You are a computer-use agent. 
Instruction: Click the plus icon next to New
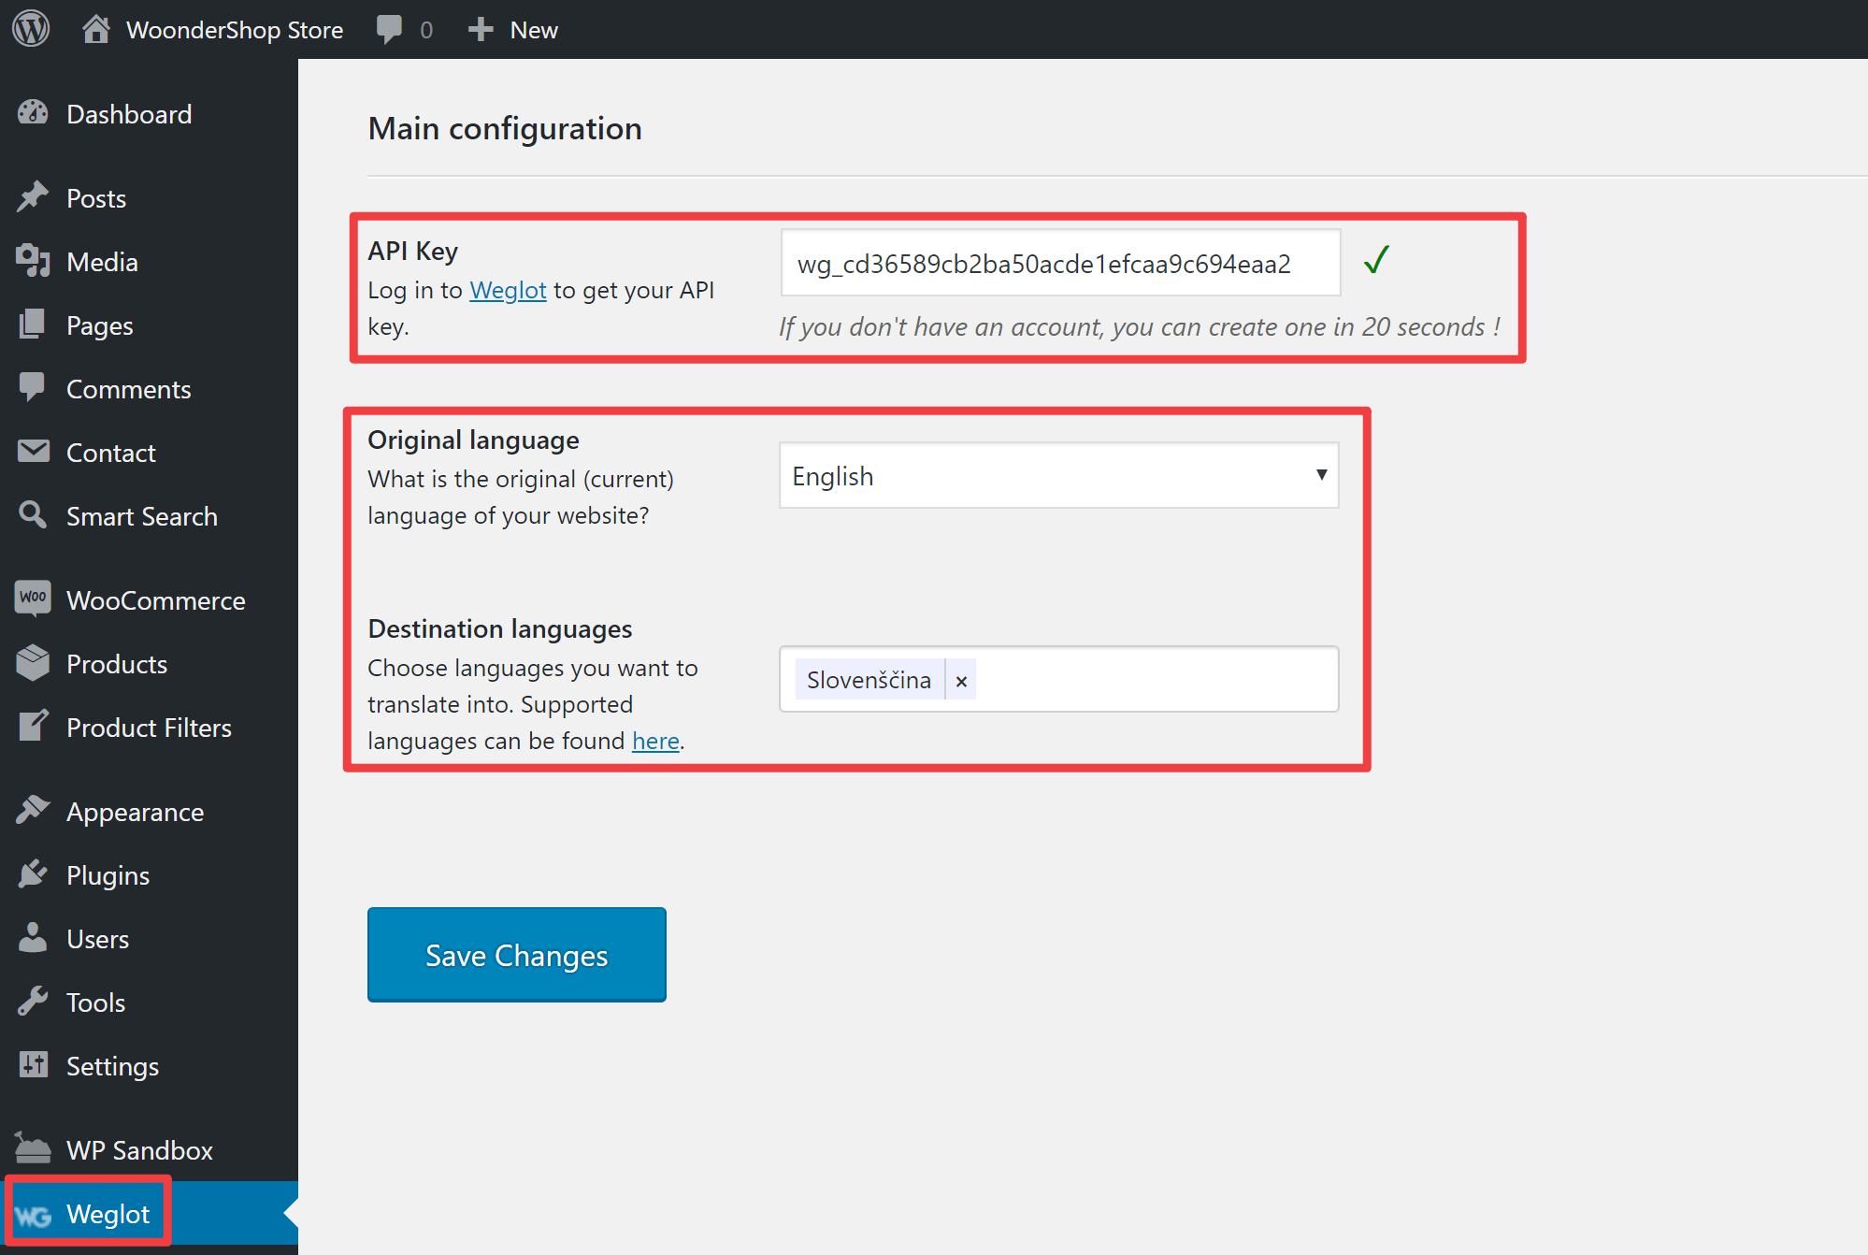click(x=481, y=30)
